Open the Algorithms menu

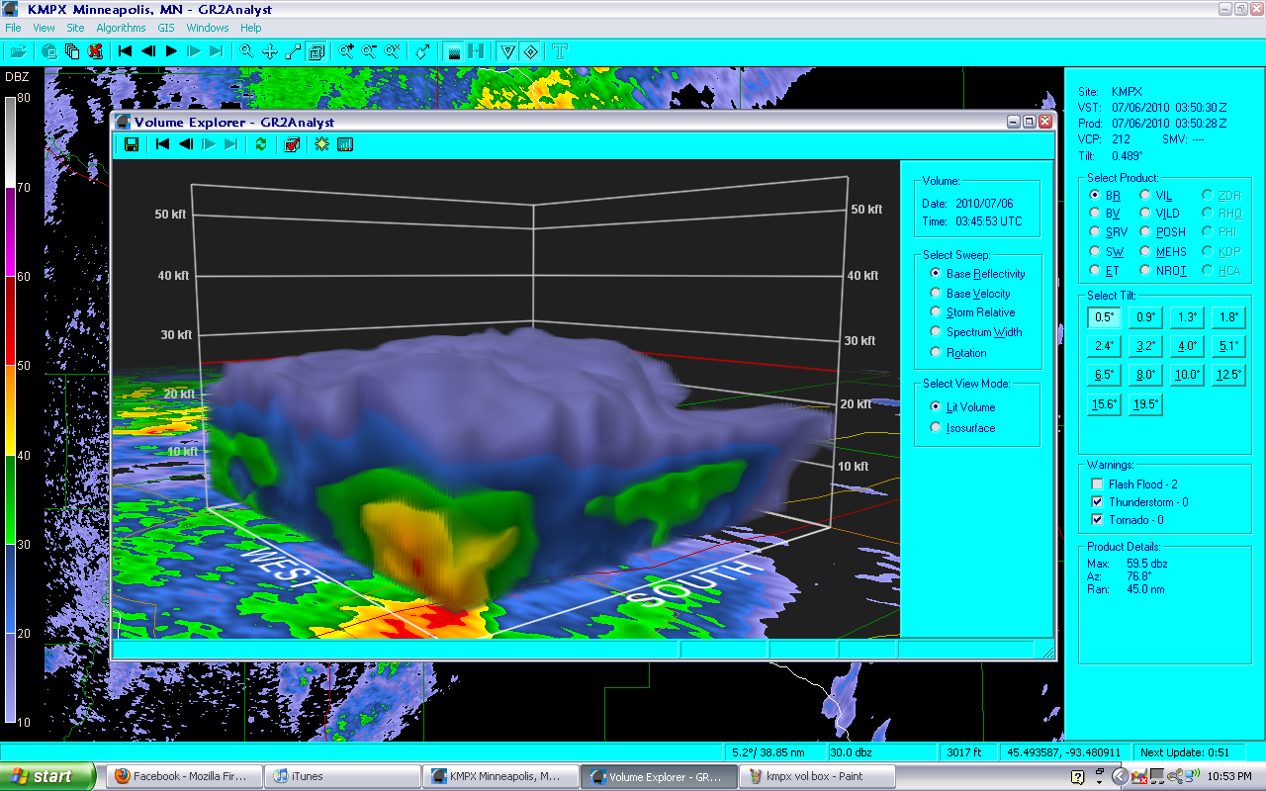point(120,28)
